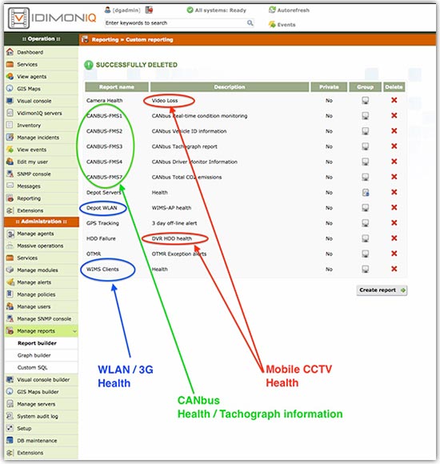Open Graph builder in the sidebar
This screenshot has height=464, width=440.
pos(34,355)
